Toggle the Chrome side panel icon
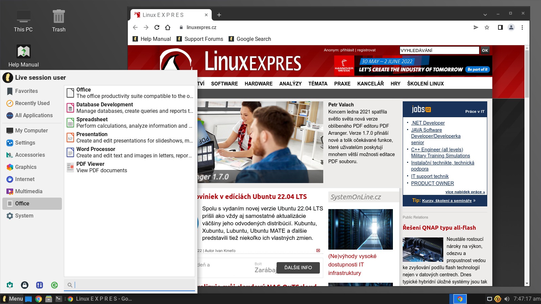Viewport: 541px width, 304px height. coord(500,27)
